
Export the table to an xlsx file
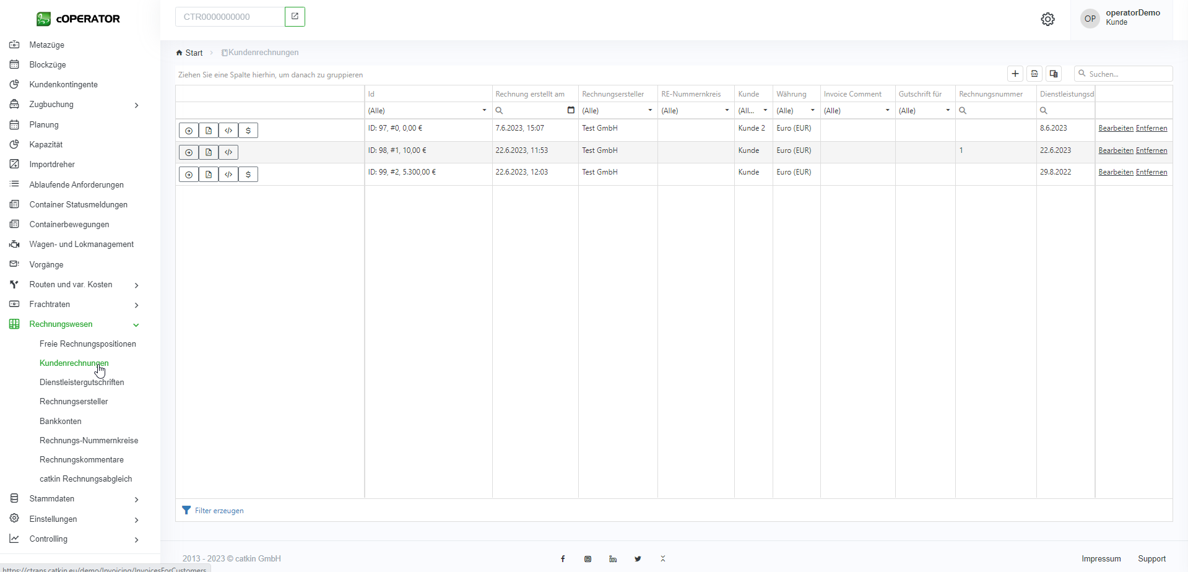(x=1034, y=74)
